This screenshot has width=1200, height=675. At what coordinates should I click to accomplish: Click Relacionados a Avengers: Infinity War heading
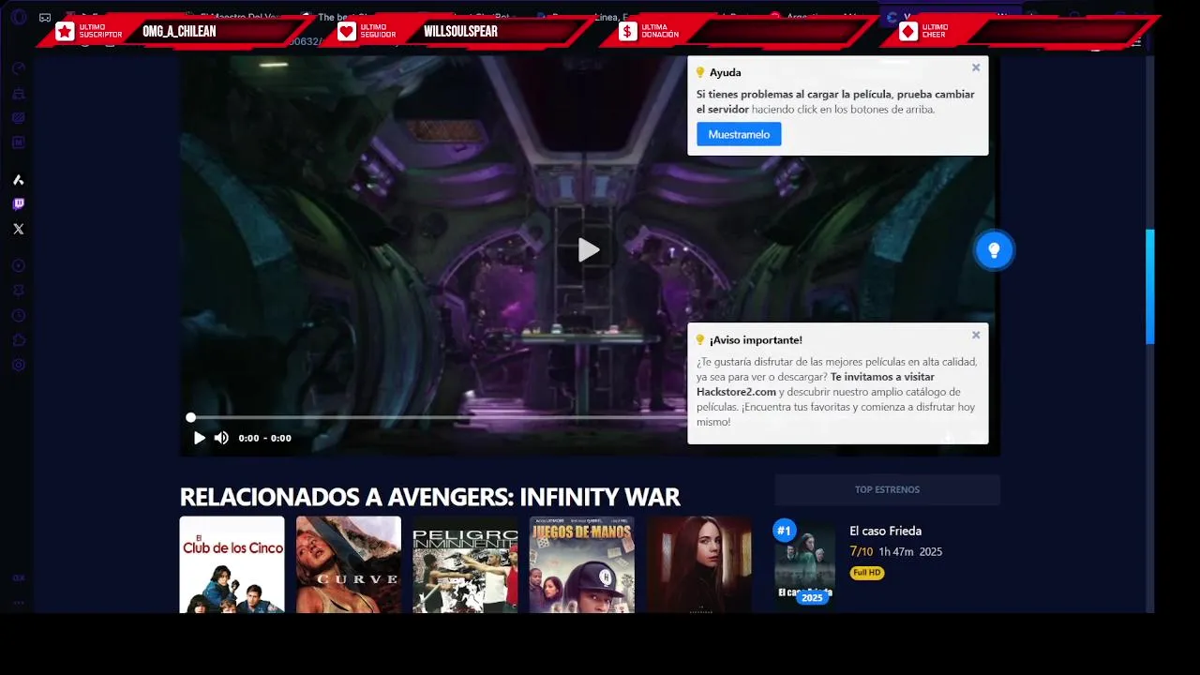point(429,497)
